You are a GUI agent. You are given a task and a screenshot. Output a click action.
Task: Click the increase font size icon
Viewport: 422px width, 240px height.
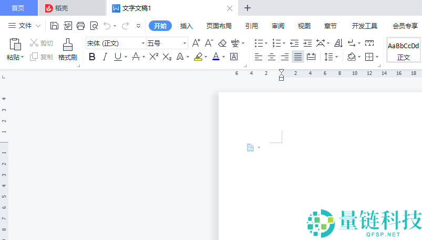pyautogui.click(x=196, y=43)
